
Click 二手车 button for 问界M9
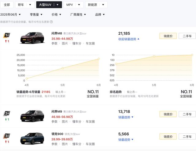coord(187,114)
